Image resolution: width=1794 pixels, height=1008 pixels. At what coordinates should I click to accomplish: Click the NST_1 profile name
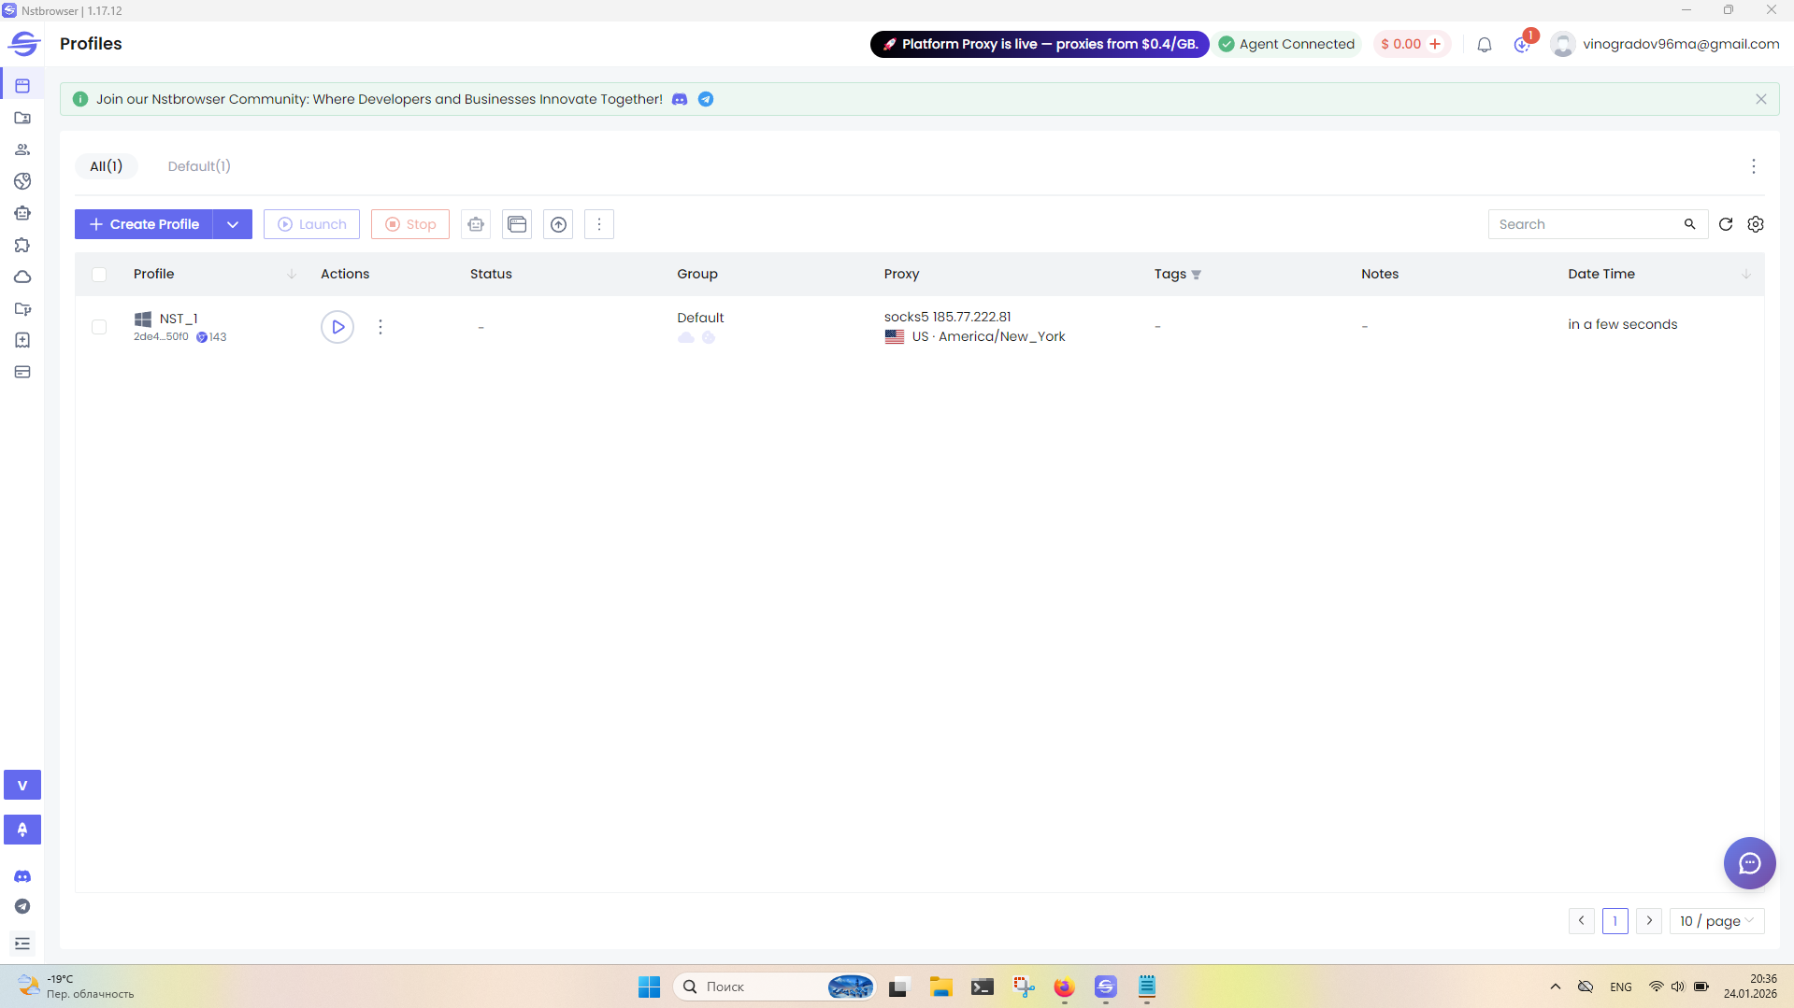[179, 319]
